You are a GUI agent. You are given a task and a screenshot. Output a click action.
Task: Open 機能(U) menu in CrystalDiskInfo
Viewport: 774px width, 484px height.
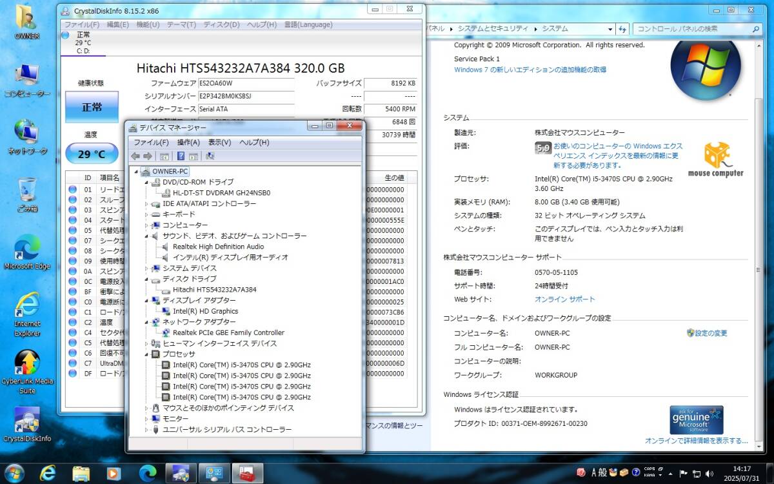point(148,25)
